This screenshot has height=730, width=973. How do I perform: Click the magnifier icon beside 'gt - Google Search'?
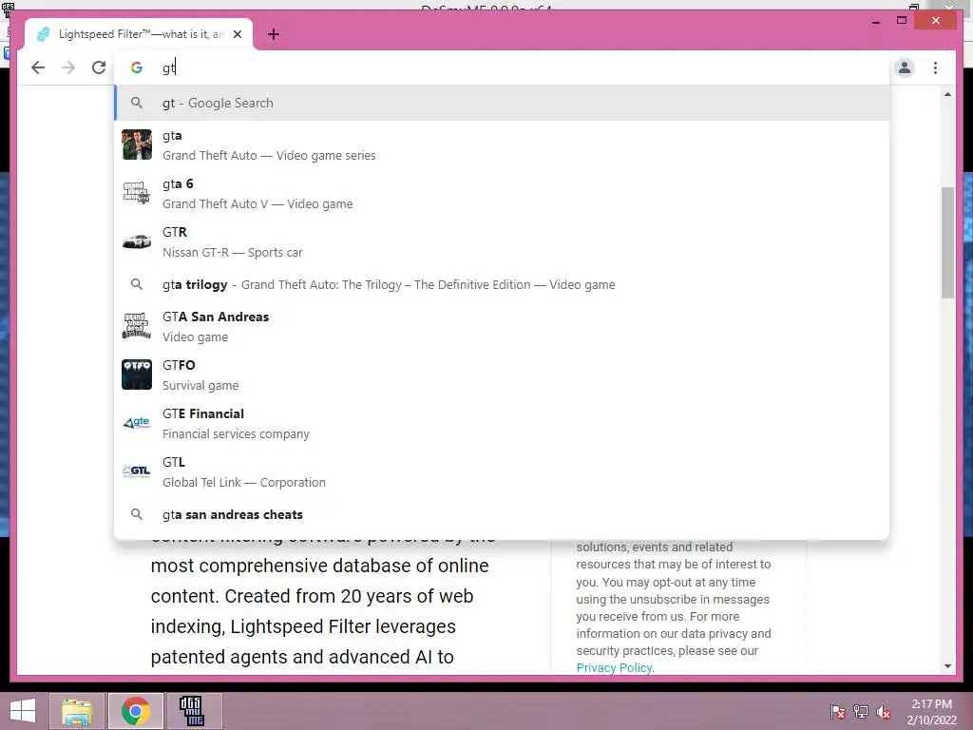[x=137, y=103]
